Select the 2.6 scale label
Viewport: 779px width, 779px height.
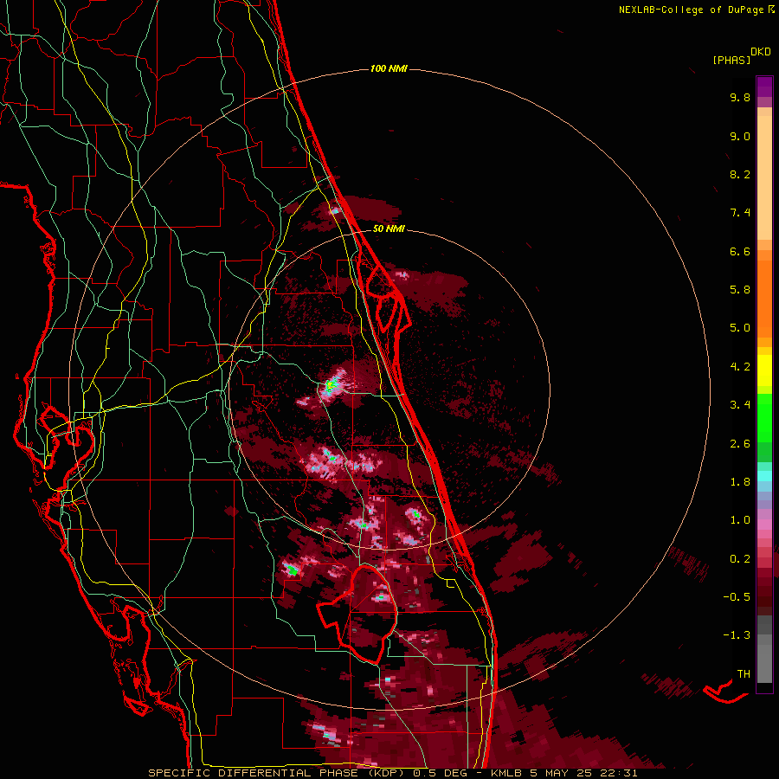(x=740, y=444)
